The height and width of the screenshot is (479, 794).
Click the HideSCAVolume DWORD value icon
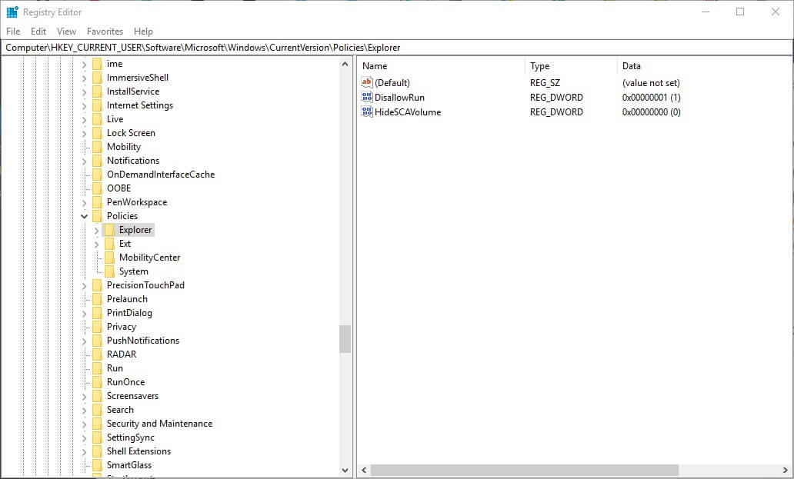click(367, 111)
